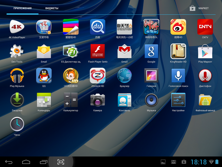Open the Загрузки downloads app
222x167 pixels.
pyautogui.click(x=17, y=100)
